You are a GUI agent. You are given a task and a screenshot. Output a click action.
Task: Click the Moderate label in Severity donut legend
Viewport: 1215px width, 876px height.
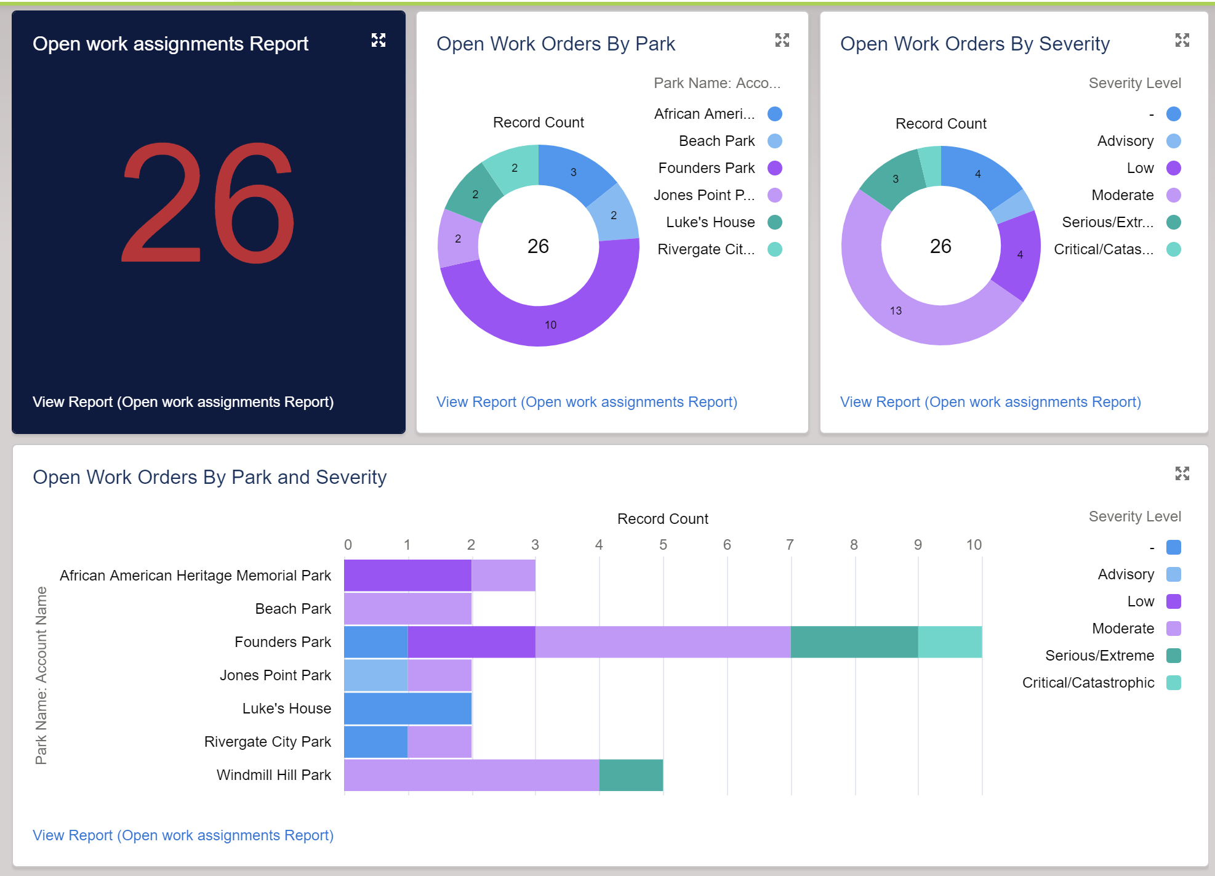1123,195
